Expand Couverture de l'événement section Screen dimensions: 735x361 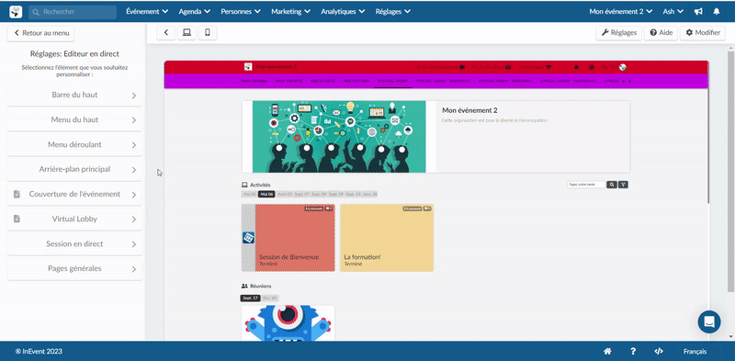(75, 195)
